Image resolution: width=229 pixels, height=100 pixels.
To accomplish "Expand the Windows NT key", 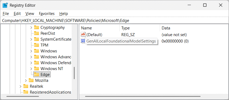I will click(31, 69).
